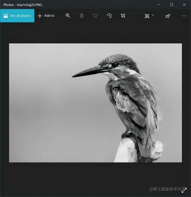This screenshot has width=191, height=197.
Task: Click the Edit & Create scissors icon
Action: [x=147, y=16]
